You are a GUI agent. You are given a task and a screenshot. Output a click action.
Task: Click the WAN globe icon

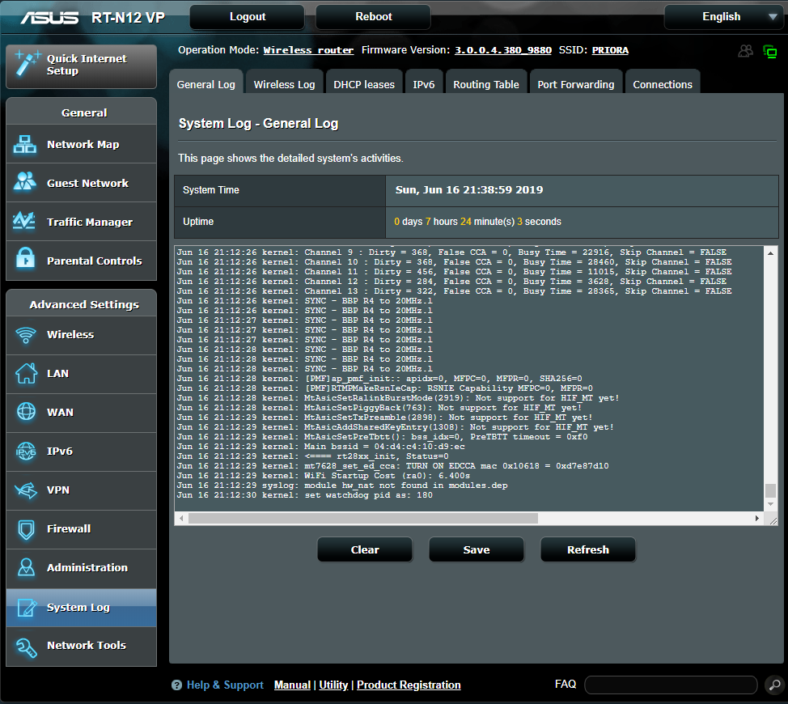point(26,412)
